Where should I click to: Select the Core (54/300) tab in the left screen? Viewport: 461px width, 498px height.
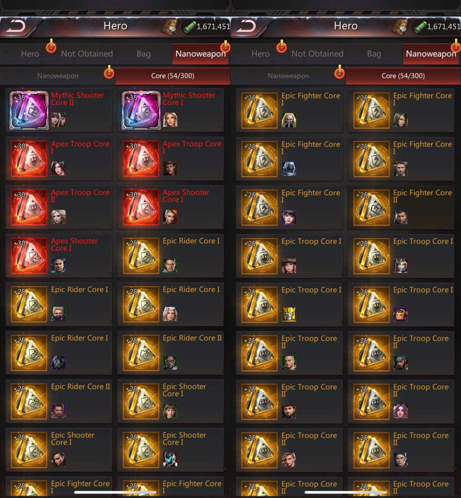click(172, 76)
